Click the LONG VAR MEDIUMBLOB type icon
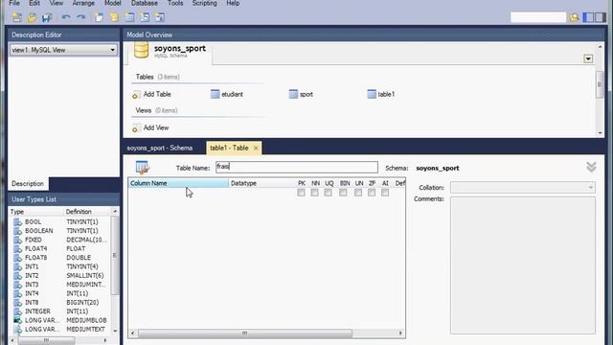The image size is (613, 345). point(17,320)
